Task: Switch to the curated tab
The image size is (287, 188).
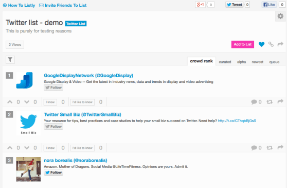Action: coord(225,62)
